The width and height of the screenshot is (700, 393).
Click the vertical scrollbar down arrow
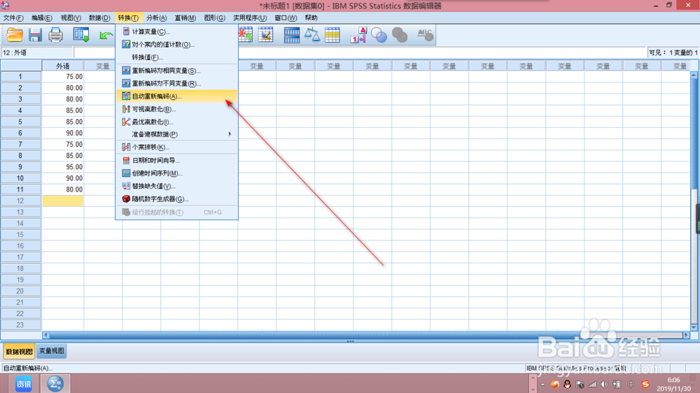click(x=694, y=327)
